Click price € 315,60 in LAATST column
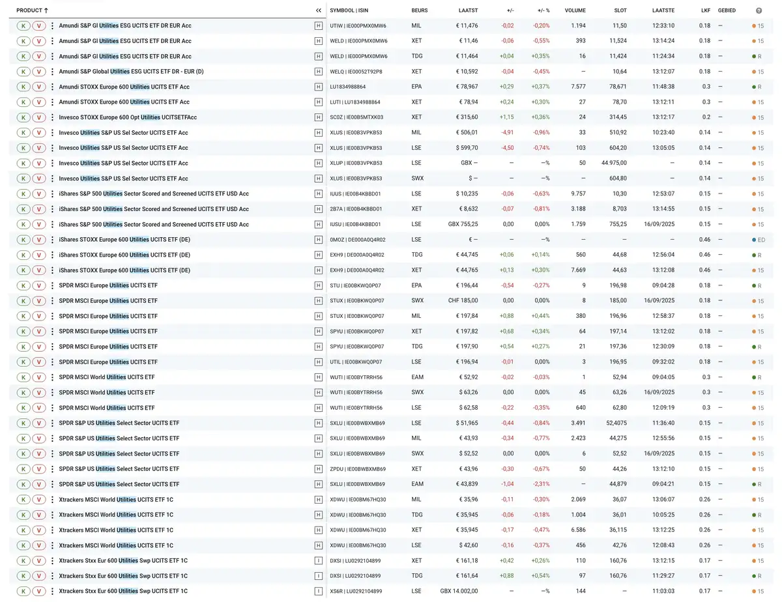Image resolution: width=782 pixels, height=602 pixels. 467,117
